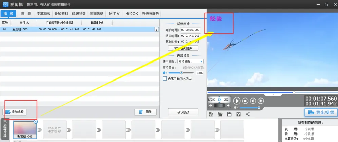Mute the preview speaker icon
The width and height of the screenshot is (338, 142).
236,108
